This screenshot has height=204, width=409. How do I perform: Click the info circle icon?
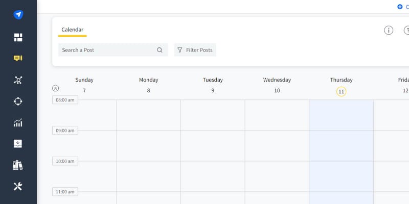point(389,30)
